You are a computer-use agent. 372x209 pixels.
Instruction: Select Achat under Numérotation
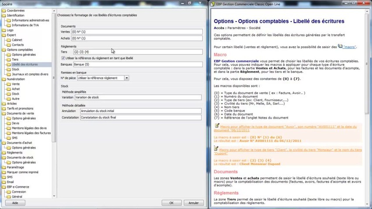(16, 89)
